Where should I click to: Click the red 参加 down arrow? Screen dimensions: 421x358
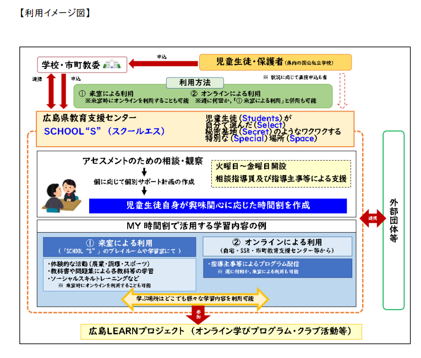pyautogui.click(x=194, y=315)
